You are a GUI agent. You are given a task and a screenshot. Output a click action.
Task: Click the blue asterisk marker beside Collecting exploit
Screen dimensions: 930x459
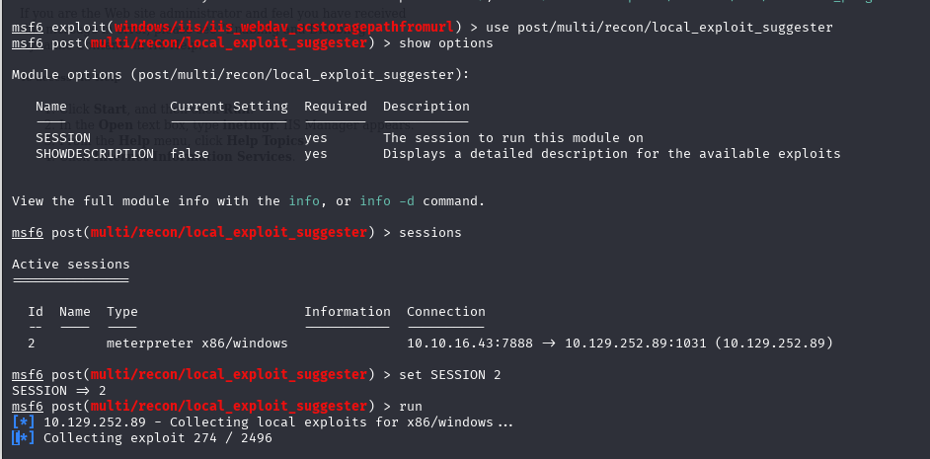coord(23,438)
